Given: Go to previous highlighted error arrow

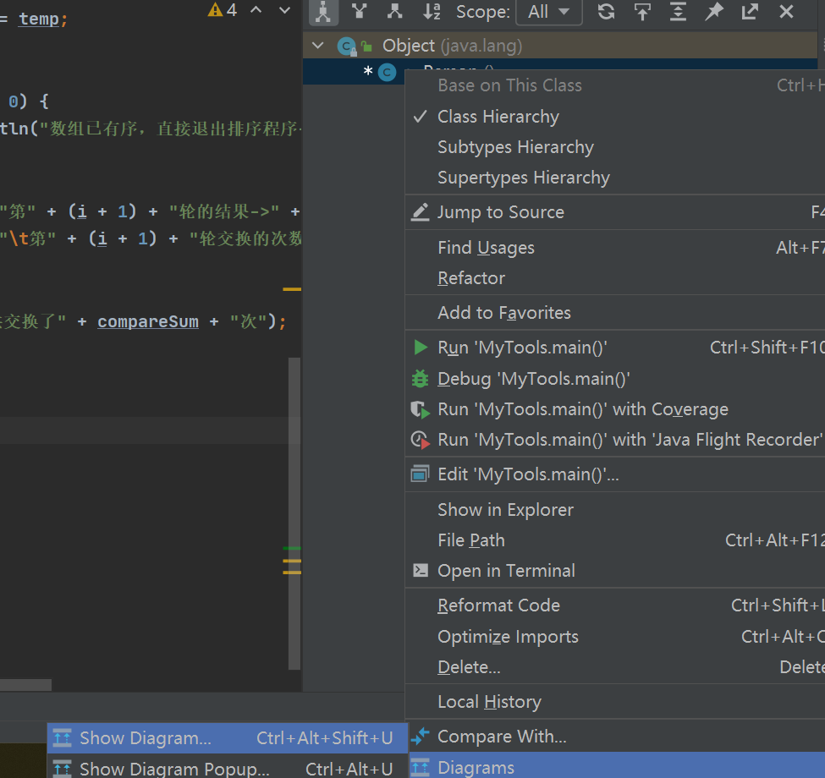Looking at the screenshot, I should pos(256,10).
